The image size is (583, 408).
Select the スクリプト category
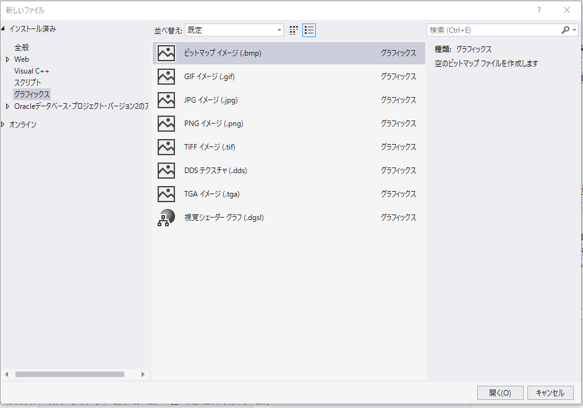coord(28,83)
